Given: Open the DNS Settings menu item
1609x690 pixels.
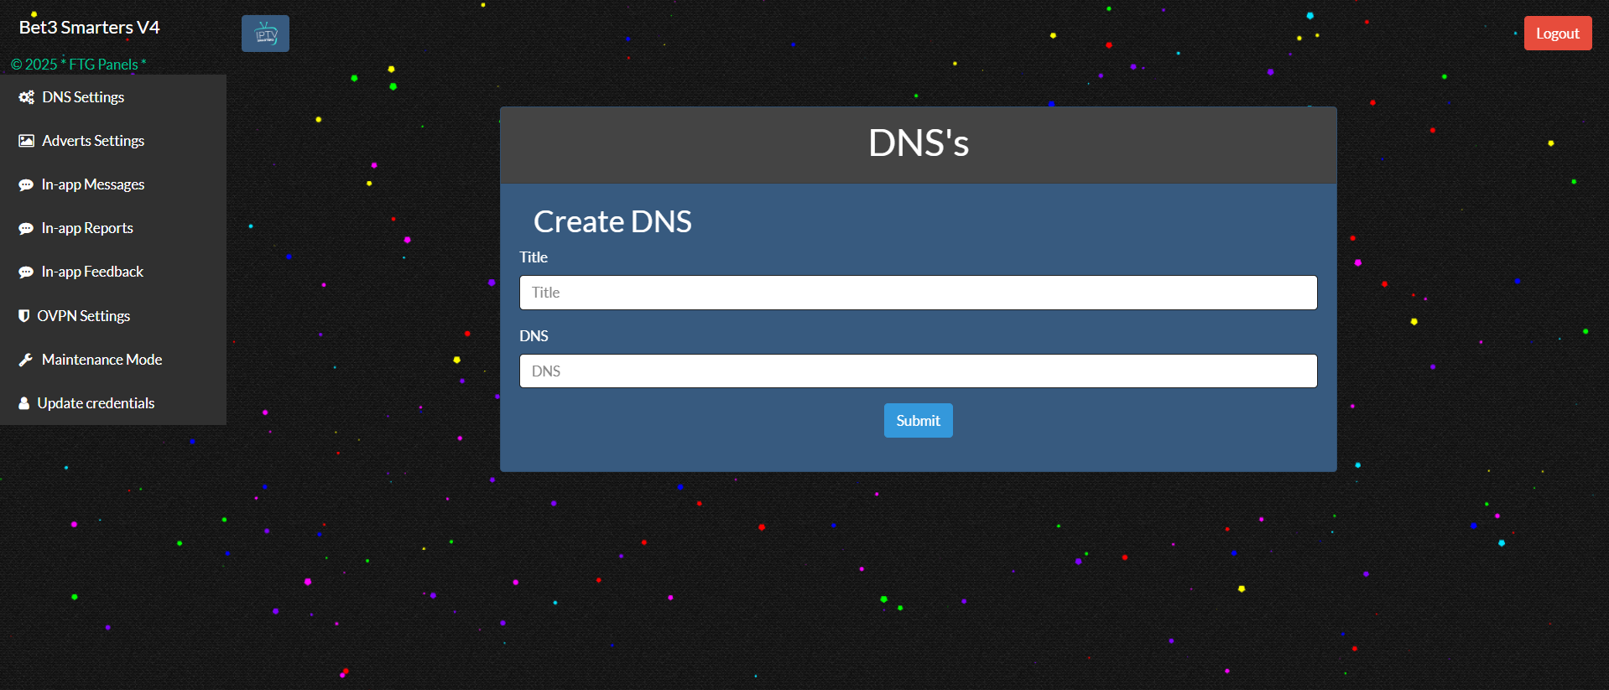Looking at the screenshot, I should pyautogui.click(x=83, y=97).
